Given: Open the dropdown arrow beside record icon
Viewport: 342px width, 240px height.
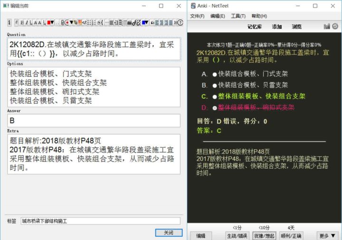Looking at the screenshot, I should pyautogui.click(x=71, y=22).
